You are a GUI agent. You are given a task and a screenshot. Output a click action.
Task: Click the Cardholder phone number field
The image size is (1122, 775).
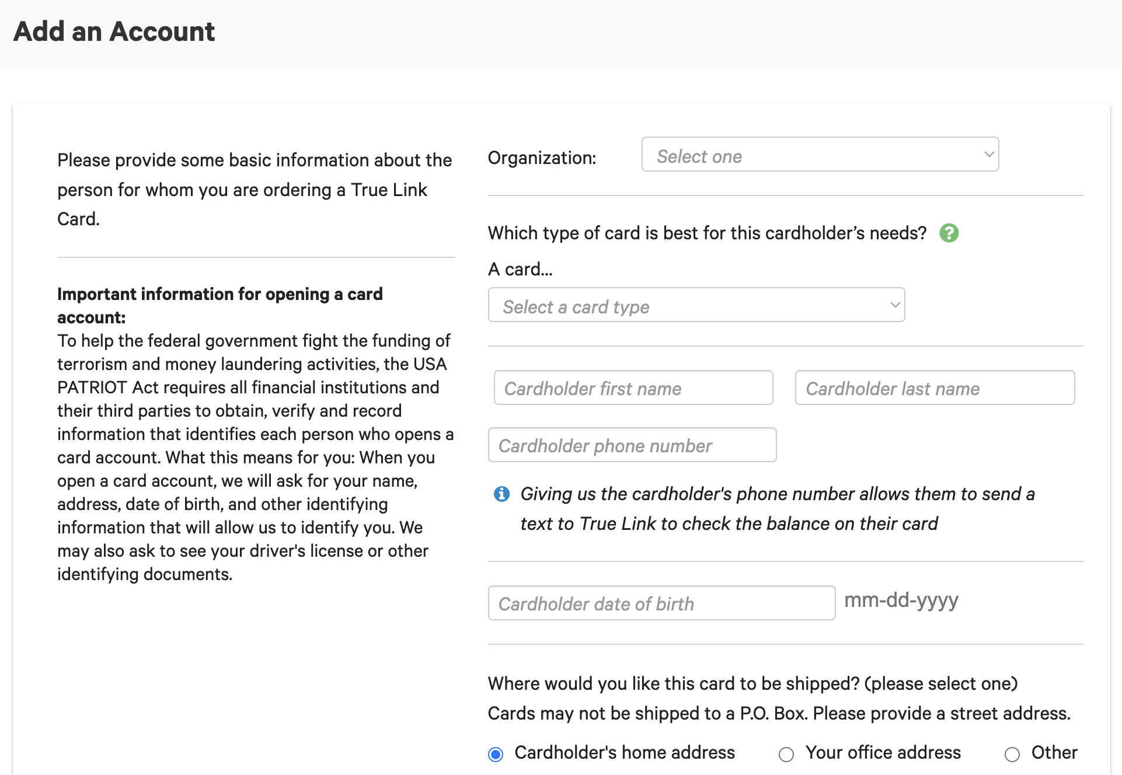point(632,445)
